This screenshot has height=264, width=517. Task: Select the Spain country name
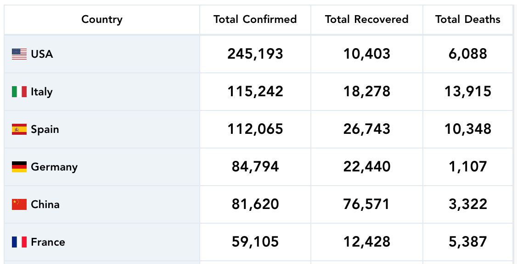pyautogui.click(x=45, y=129)
